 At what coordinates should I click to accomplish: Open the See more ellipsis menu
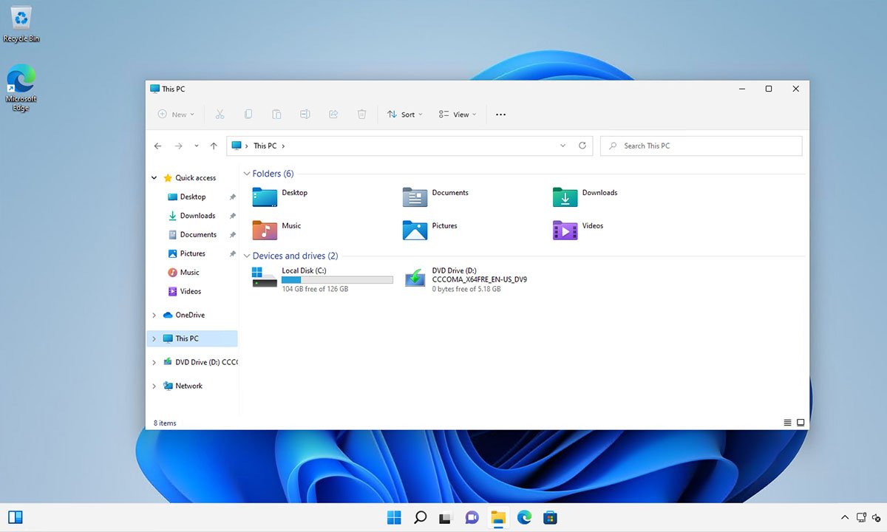tap(500, 115)
